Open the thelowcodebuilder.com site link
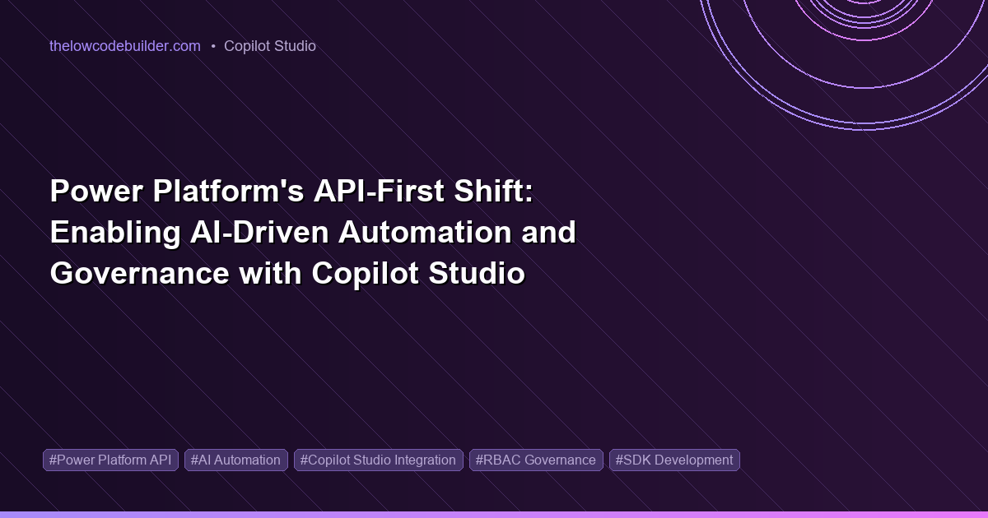 (125, 46)
